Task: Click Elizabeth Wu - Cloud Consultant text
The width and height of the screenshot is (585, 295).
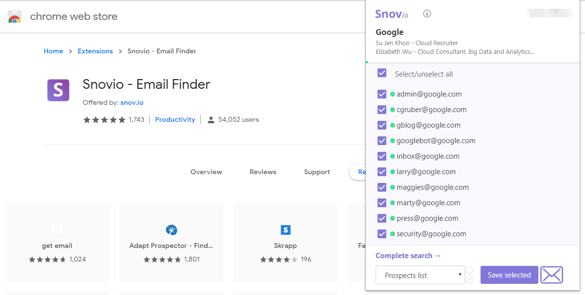Action: [455, 52]
